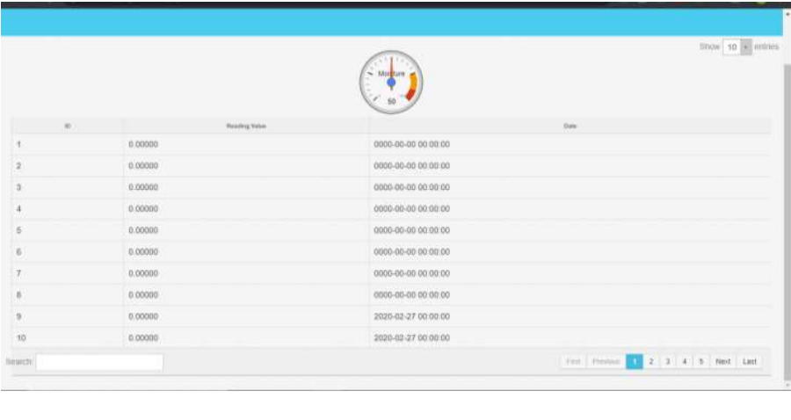The width and height of the screenshot is (791, 420).
Task: Select the ID cell of row 5
Action: (19, 230)
